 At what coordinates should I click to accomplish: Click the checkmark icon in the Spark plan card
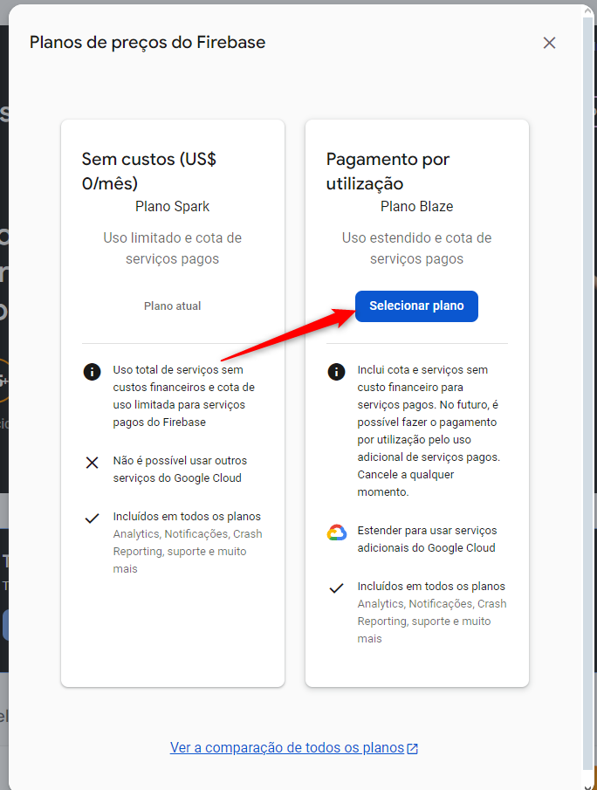tap(92, 518)
